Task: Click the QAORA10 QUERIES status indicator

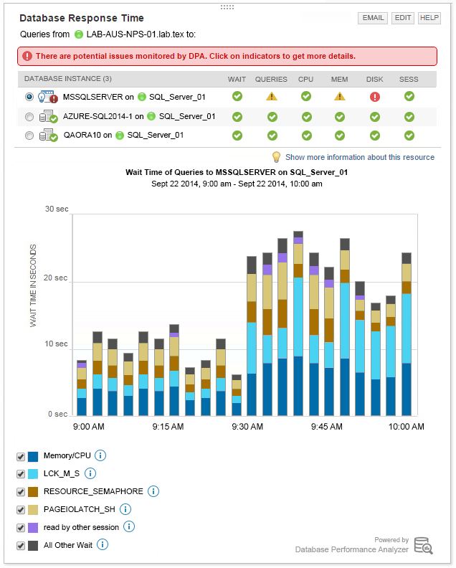Action: [x=272, y=136]
